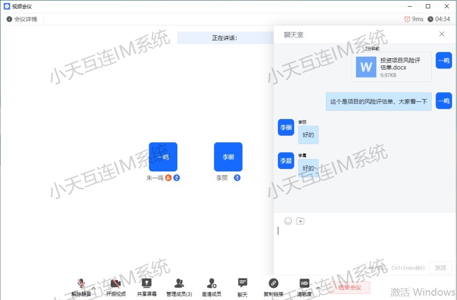Start screen sharing with 共享屏幕 icon

pos(146,283)
